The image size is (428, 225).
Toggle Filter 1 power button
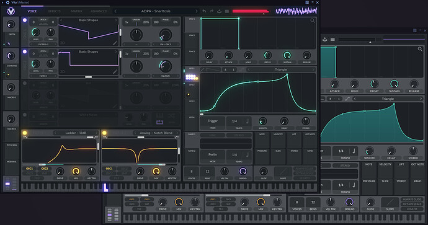tap(25, 133)
